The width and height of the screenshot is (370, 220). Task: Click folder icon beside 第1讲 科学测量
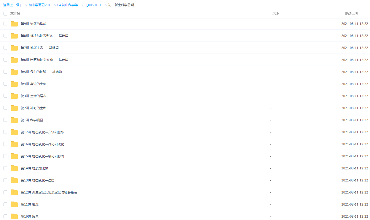14,120
